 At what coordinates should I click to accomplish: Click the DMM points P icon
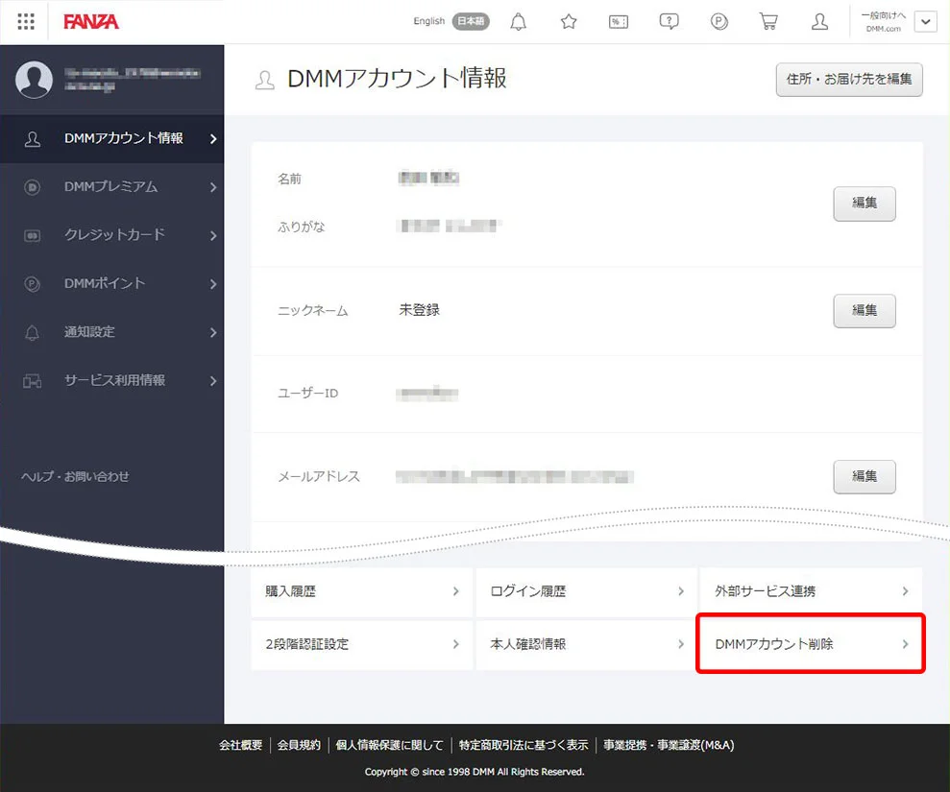pos(719,21)
